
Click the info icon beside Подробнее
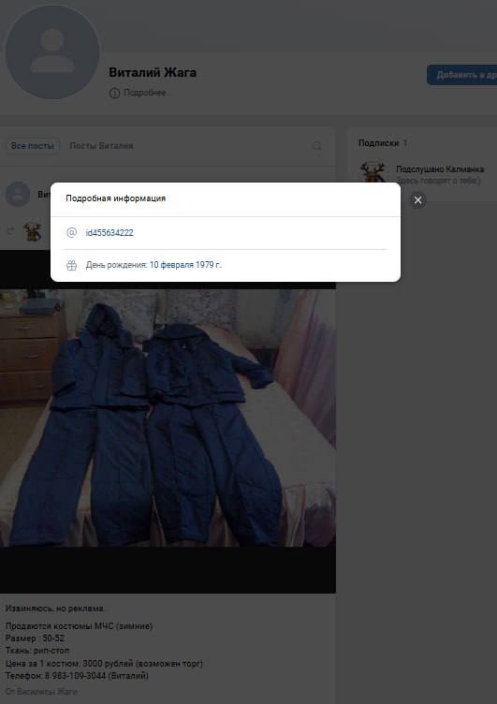coord(114,93)
